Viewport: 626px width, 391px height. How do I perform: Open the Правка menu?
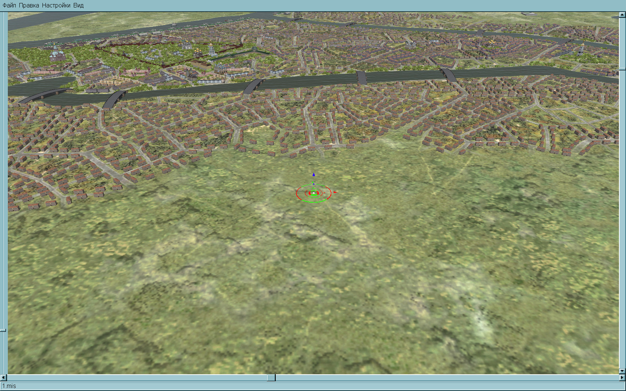pos(29,5)
